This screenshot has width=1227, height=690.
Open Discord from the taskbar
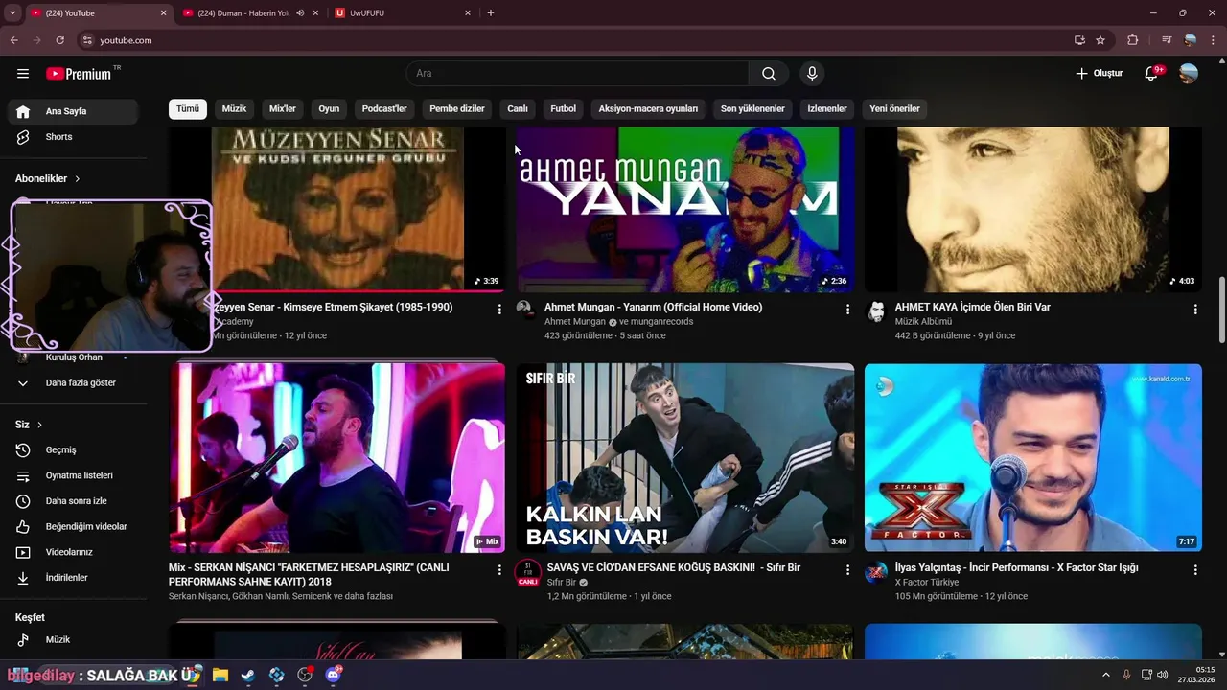[x=333, y=675]
